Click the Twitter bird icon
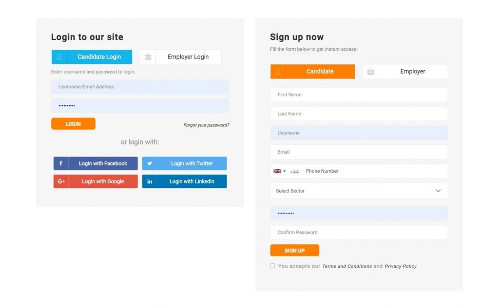 [150, 163]
